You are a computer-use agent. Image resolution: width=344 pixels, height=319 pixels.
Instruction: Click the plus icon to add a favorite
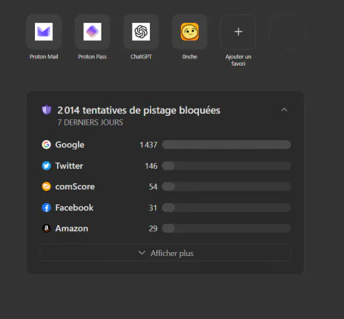click(239, 31)
